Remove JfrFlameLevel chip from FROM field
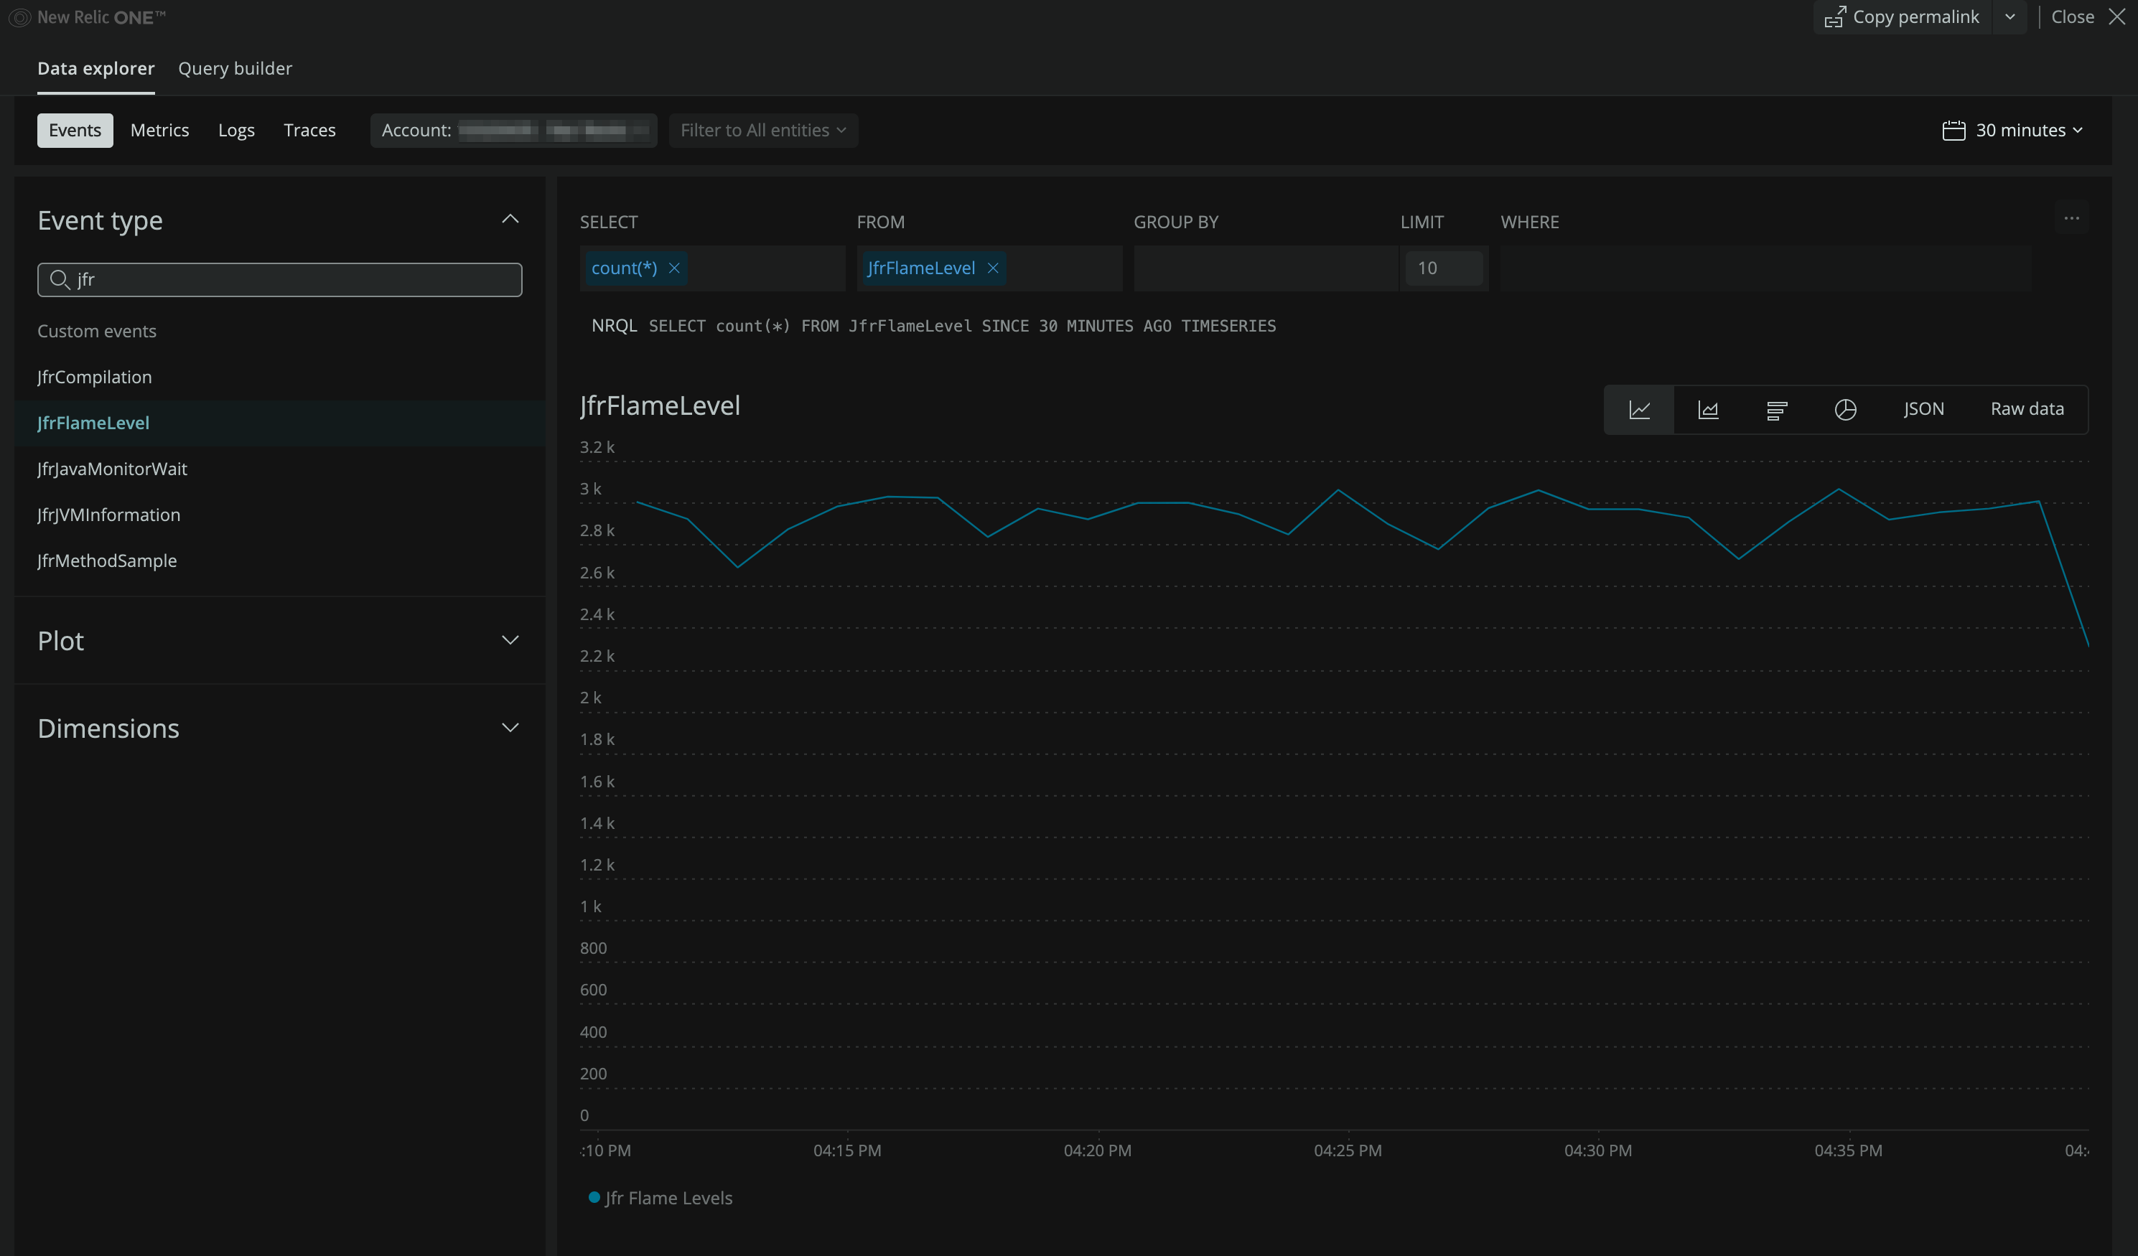Image resolution: width=2138 pixels, height=1256 pixels. coord(993,268)
